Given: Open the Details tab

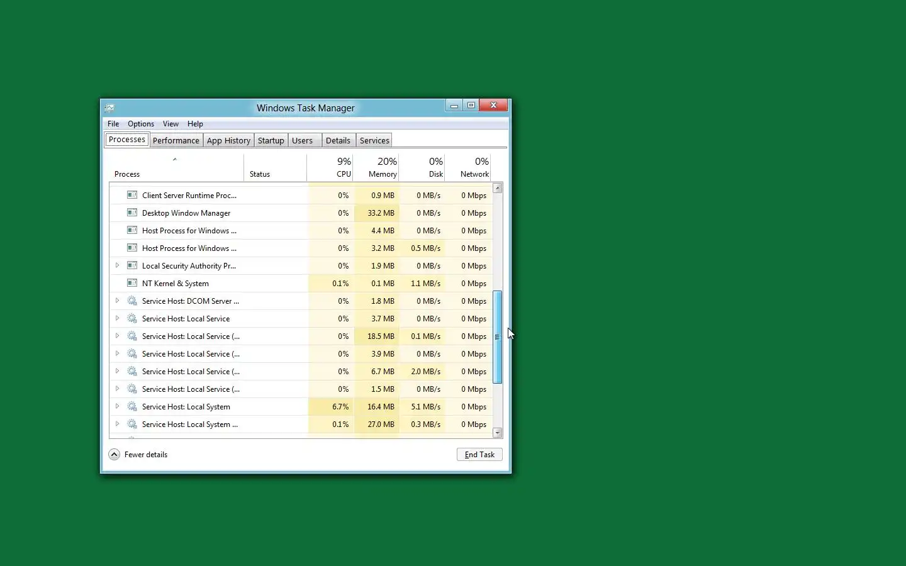Looking at the screenshot, I should click(x=338, y=140).
